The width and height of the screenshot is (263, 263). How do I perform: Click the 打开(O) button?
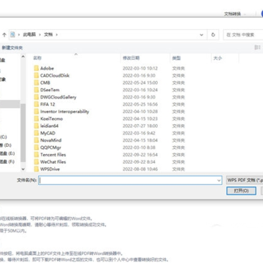[241, 191]
